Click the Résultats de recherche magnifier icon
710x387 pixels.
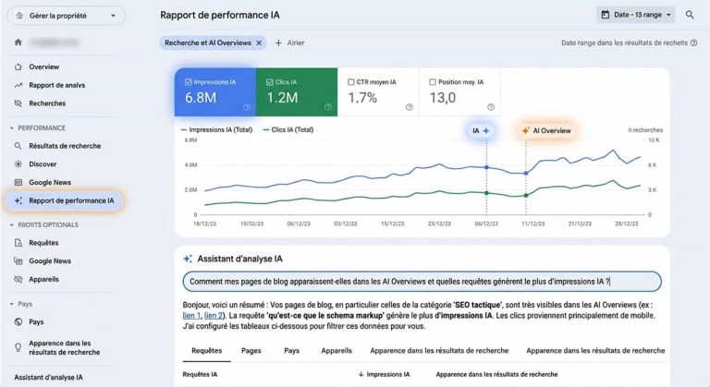pos(18,146)
